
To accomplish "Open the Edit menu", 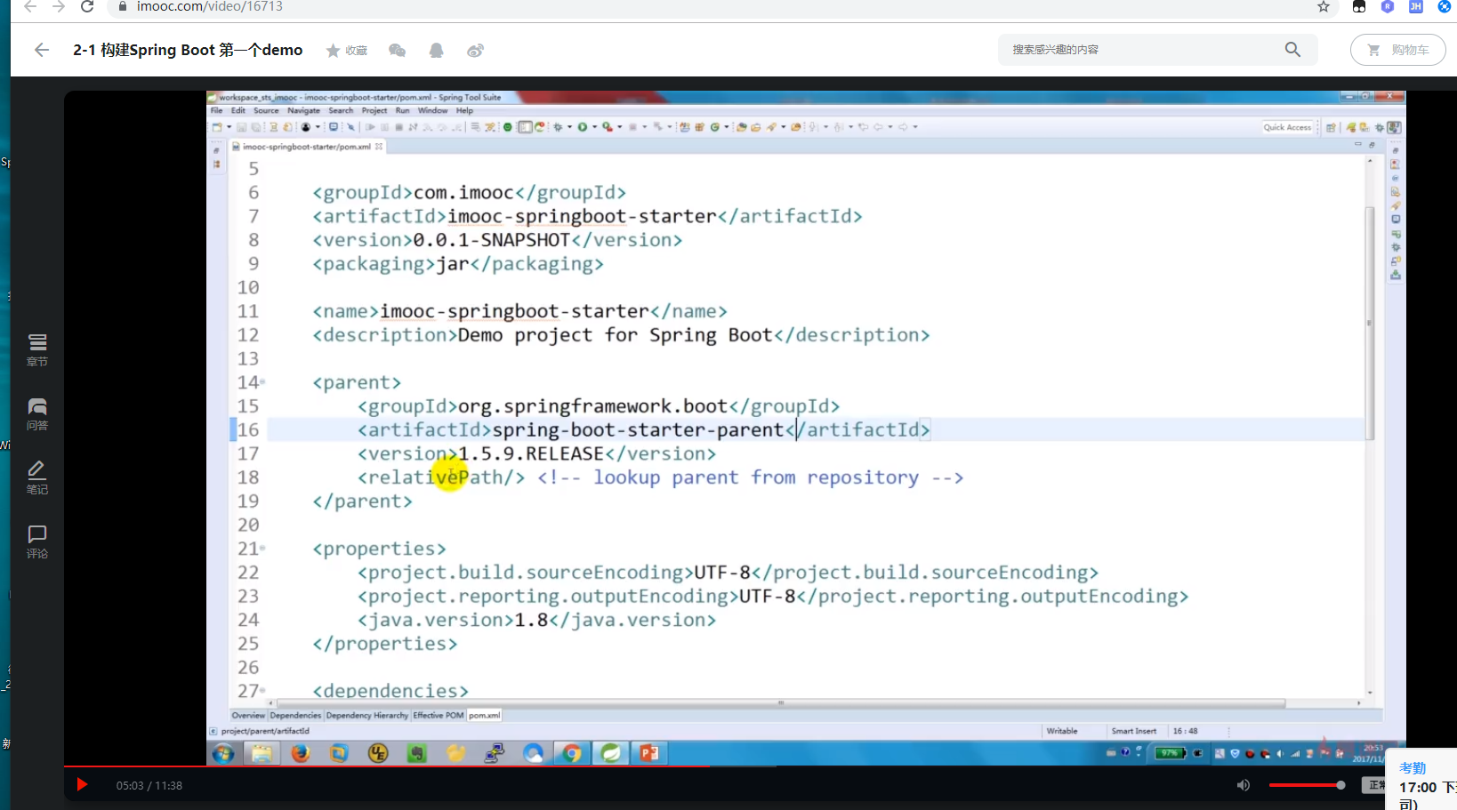I will [237, 111].
